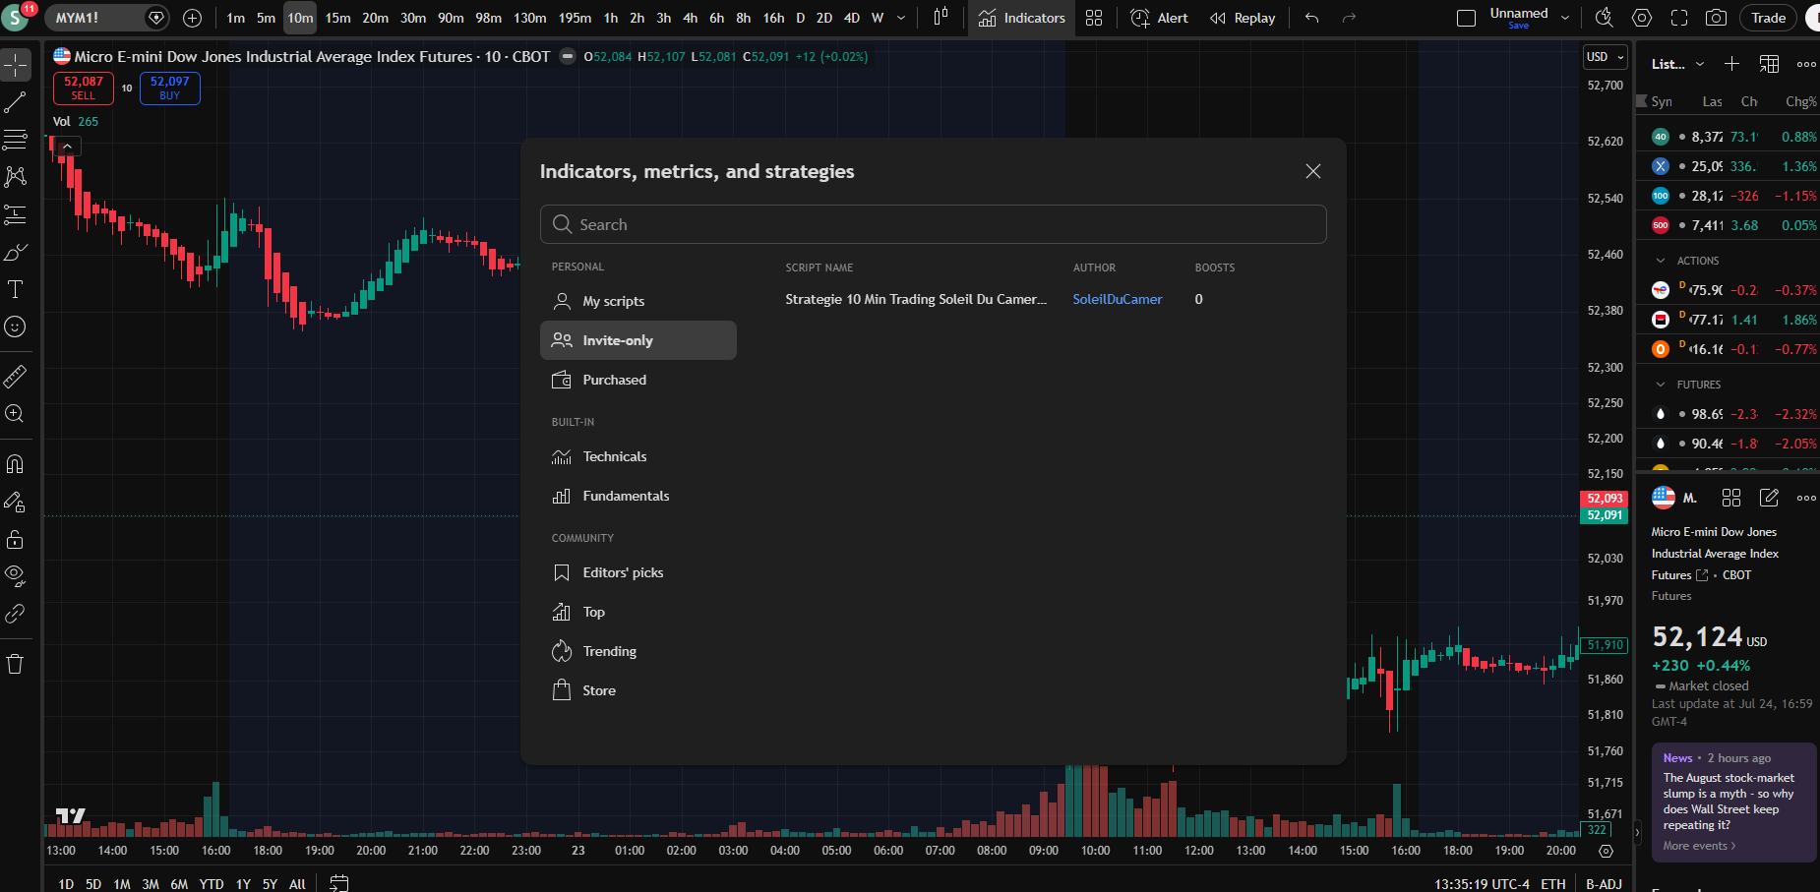Open the Indicators button in toolbar
Viewport: 1820px width, 892px height.
pyautogui.click(x=1022, y=18)
